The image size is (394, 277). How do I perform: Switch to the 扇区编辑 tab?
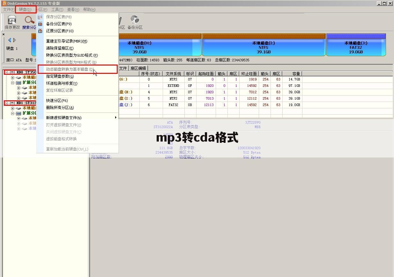click(x=138, y=68)
